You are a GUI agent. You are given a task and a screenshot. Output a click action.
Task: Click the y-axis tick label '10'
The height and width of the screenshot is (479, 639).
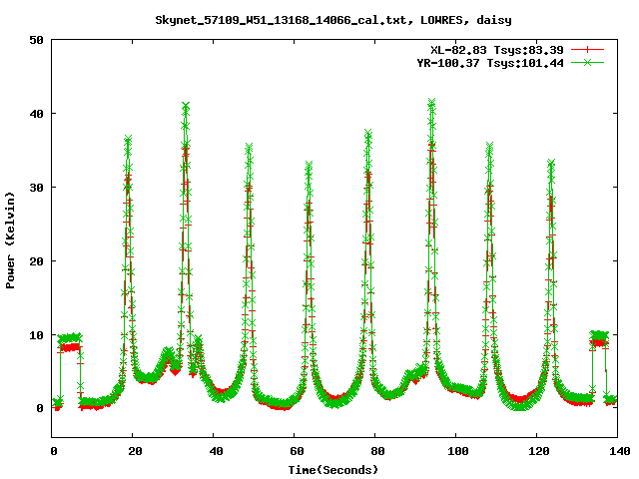click(x=36, y=335)
